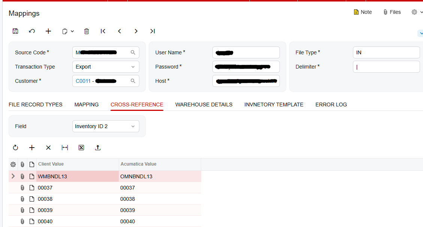Go to the last record
Screen dimensions: 423x227
point(152,31)
